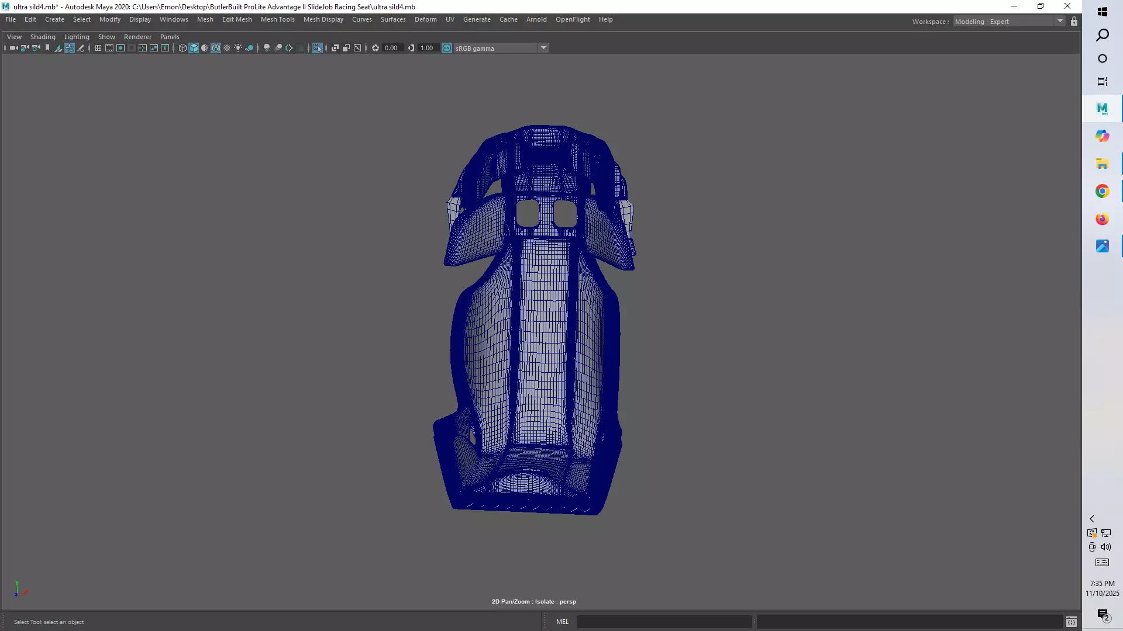Open the sRGB gamma dropdown
This screenshot has height=631, width=1123.
pos(501,48)
